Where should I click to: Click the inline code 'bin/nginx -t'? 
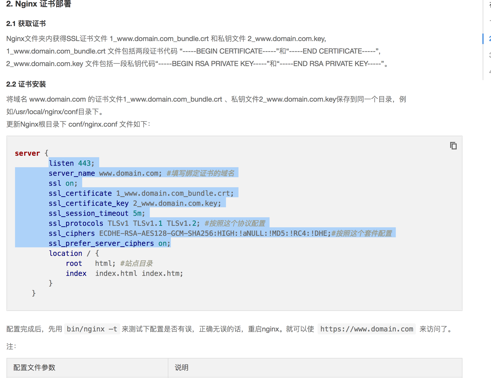(x=92, y=329)
